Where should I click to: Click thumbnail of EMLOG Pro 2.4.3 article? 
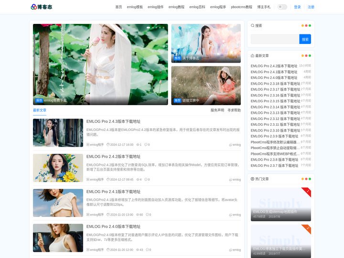[x=58, y=133]
